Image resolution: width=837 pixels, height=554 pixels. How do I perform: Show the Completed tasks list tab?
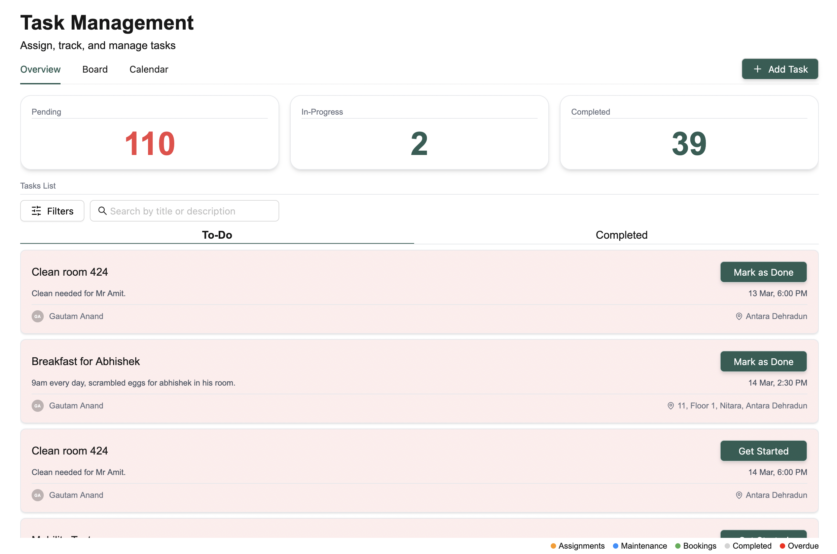(x=621, y=235)
